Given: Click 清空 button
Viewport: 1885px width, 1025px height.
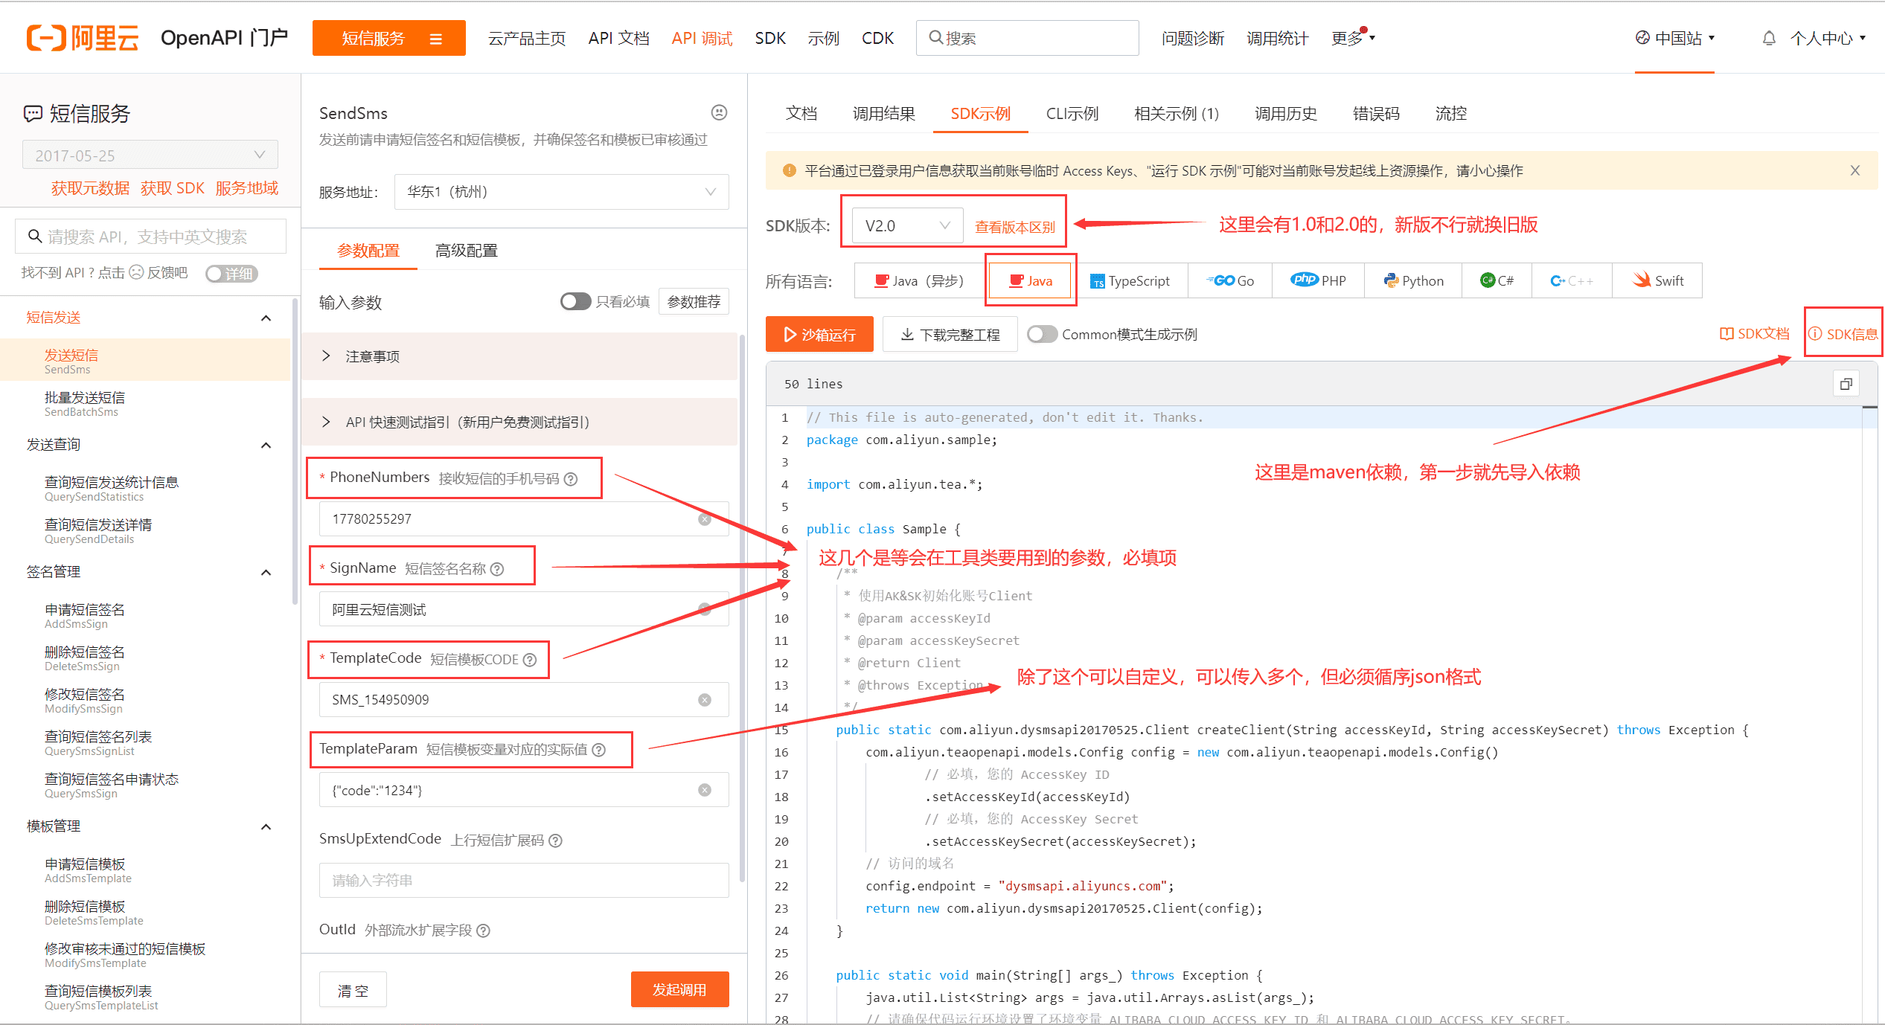Looking at the screenshot, I should click(353, 990).
